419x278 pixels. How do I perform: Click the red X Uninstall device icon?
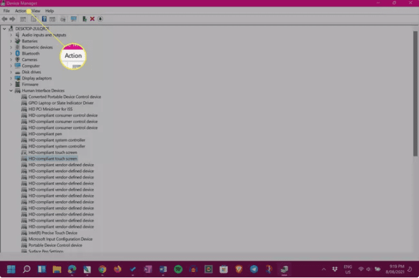point(92,19)
